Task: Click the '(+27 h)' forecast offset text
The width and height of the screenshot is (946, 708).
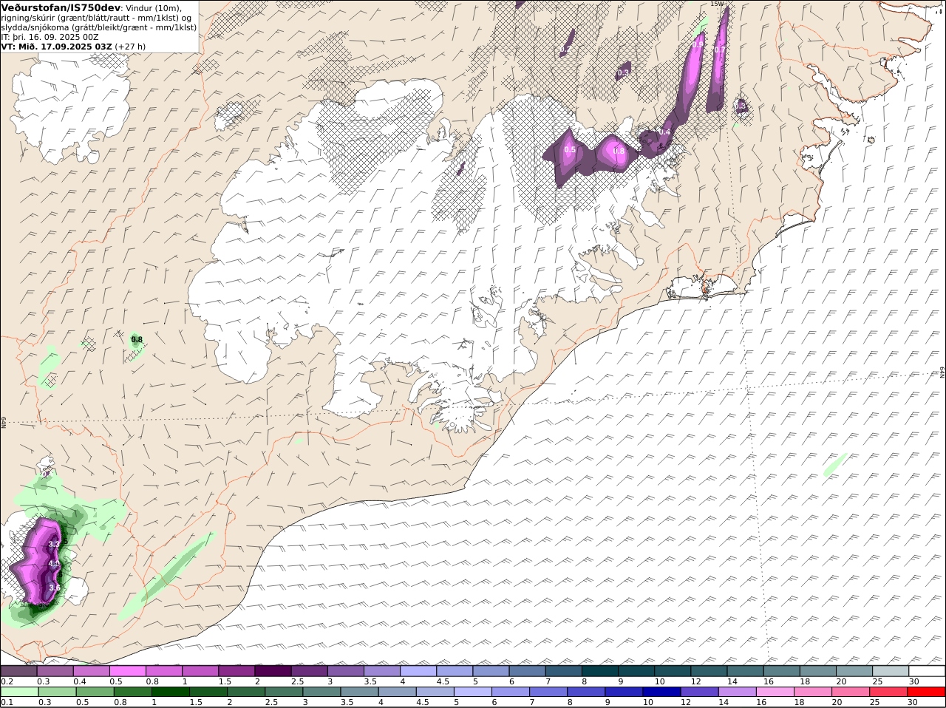Action: point(131,47)
